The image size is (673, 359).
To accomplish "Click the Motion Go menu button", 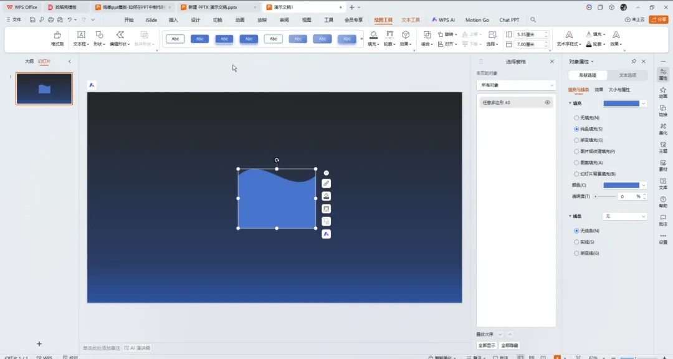I will (x=477, y=20).
